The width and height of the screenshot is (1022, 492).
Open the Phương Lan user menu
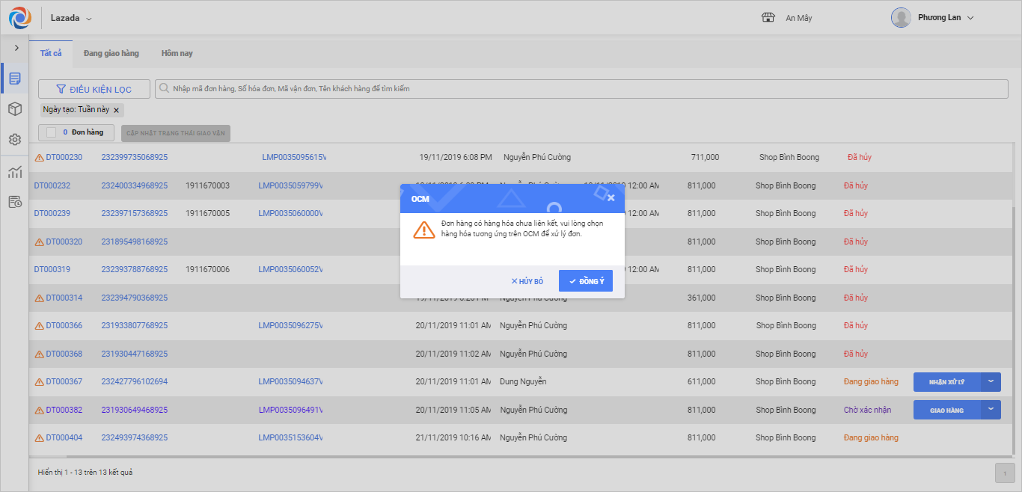(x=970, y=18)
